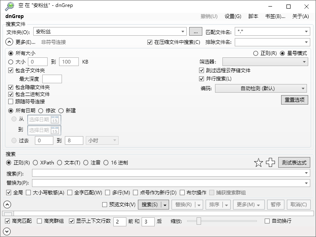Collapse the 更多(E) options circle arrow
This screenshot has width=316, height=237.
click(9, 42)
